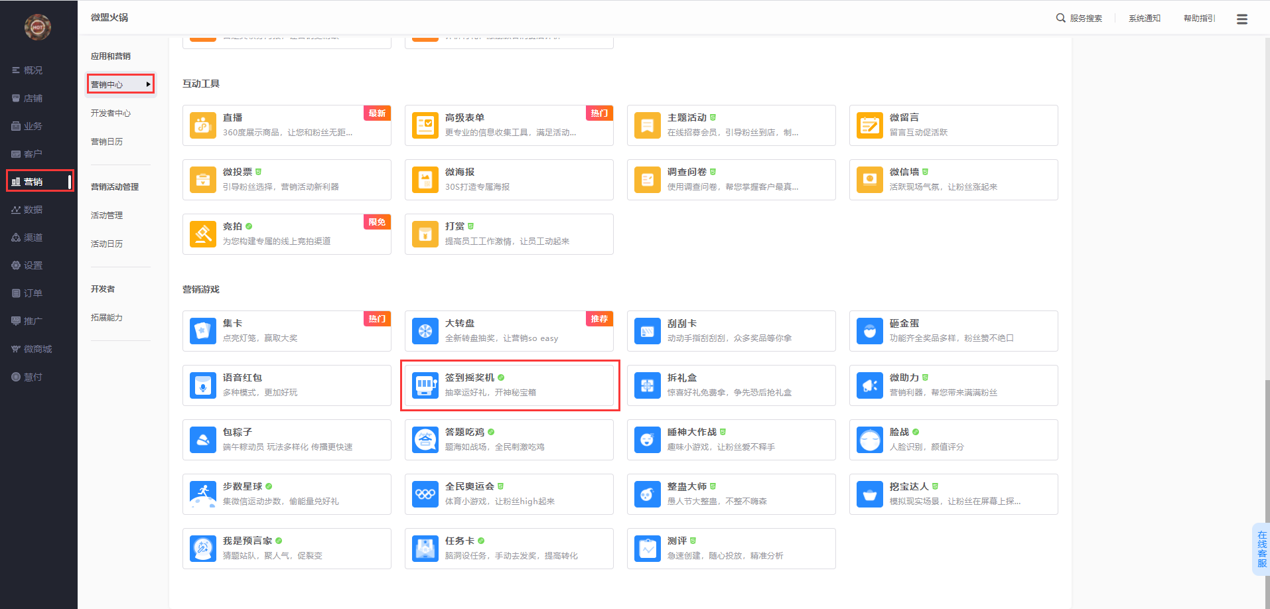Select 活动管理 in the secondary menu
Viewport: 1270px width, 609px height.
107,216
